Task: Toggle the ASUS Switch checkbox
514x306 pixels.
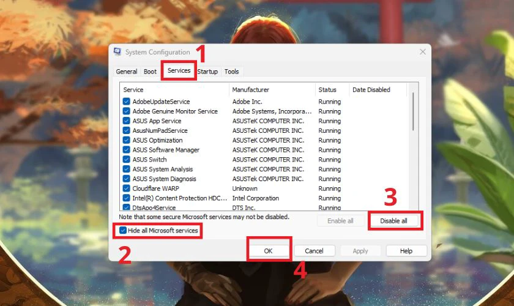Action: coord(126,159)
